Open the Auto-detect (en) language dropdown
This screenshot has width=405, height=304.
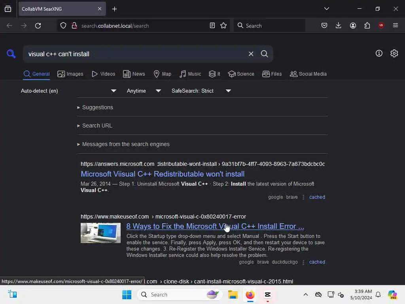tap(68, 91)
